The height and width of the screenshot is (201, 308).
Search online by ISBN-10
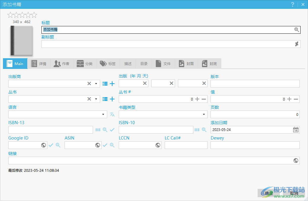204,130
